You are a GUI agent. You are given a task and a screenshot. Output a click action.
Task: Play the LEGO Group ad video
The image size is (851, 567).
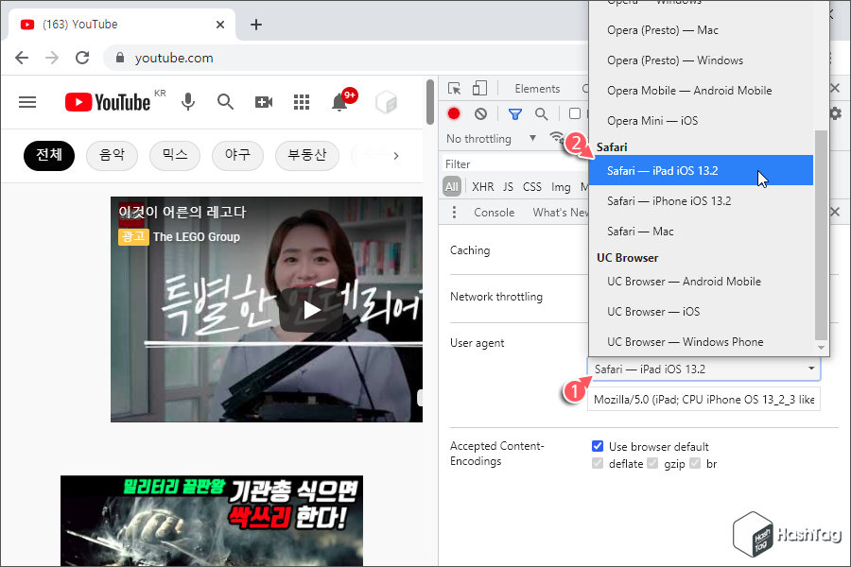[312, 309]
